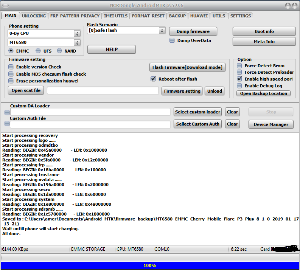Viewport: 300px width, 270px height.
Task: Click the scat file path field
Action: 103,90
